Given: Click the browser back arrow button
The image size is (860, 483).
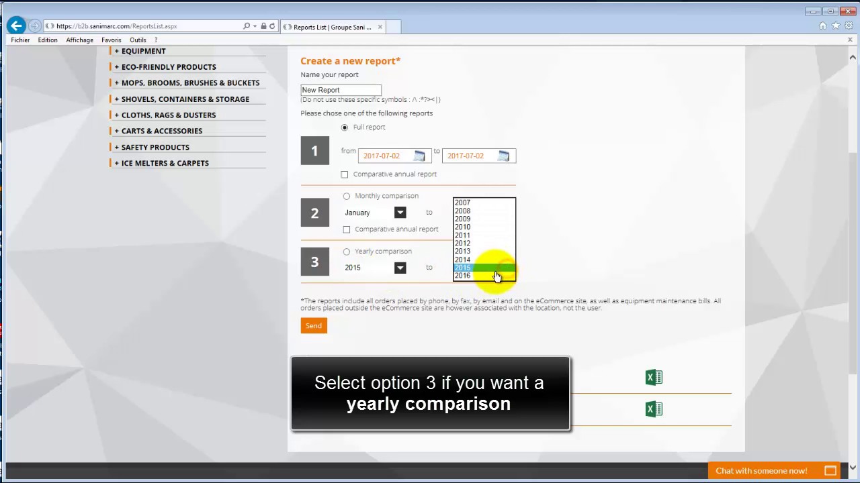Looking at the screenshot, I should 16,26.
